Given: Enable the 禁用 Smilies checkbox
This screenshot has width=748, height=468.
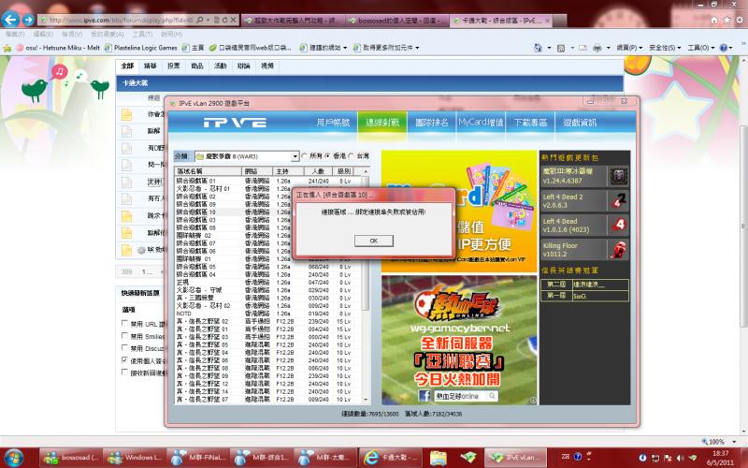Looking at the screenshot, I should [x=125, y=335].
